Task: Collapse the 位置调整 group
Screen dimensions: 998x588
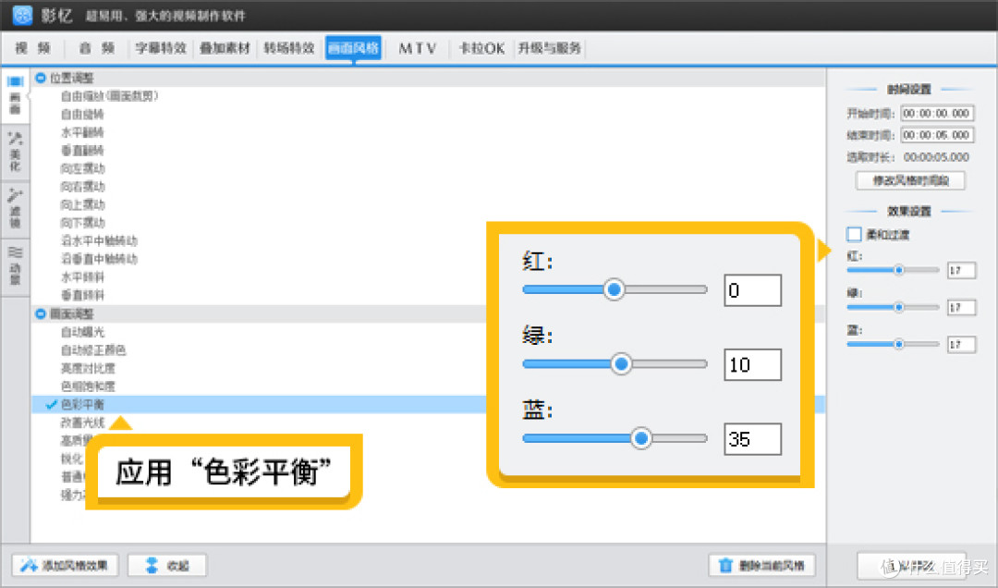Action: pyautogui.click(x=41, y=78)
